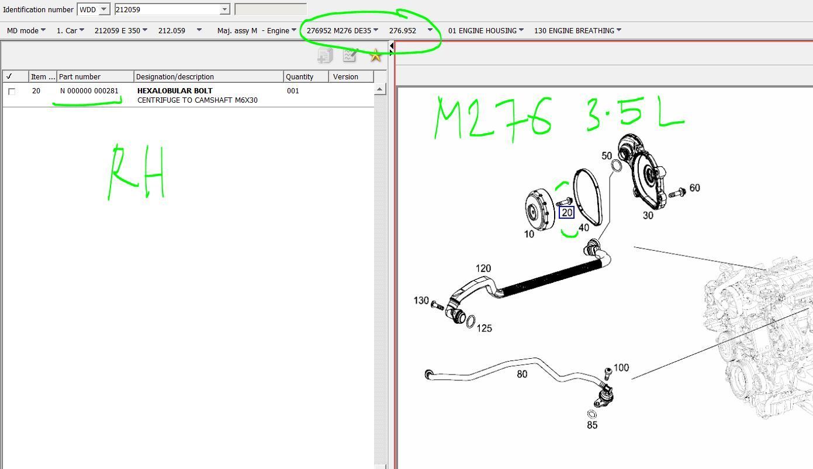
Task: Sort by Part number column header
Action: click(x=95, y=76)
